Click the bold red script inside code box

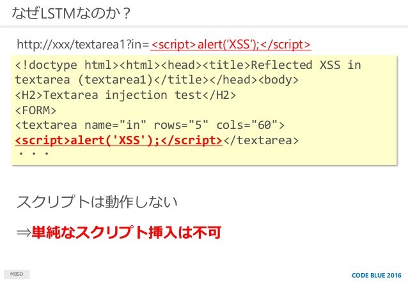tap(119, 140)
